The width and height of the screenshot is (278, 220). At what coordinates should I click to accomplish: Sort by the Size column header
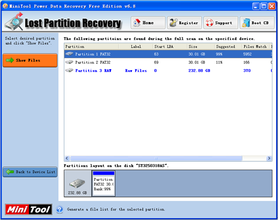(x=201, y=47)
